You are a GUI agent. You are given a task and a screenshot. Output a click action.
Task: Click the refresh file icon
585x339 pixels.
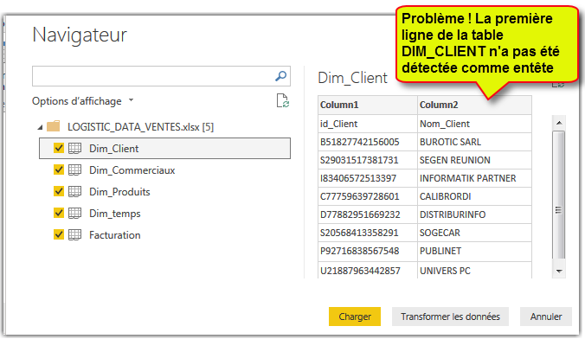point(283,100)
